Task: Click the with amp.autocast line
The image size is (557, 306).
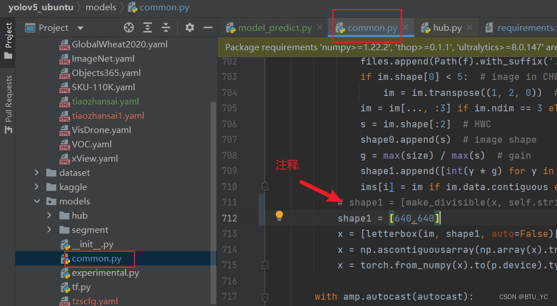Action: pyautogui.click(x=394, y=296)
